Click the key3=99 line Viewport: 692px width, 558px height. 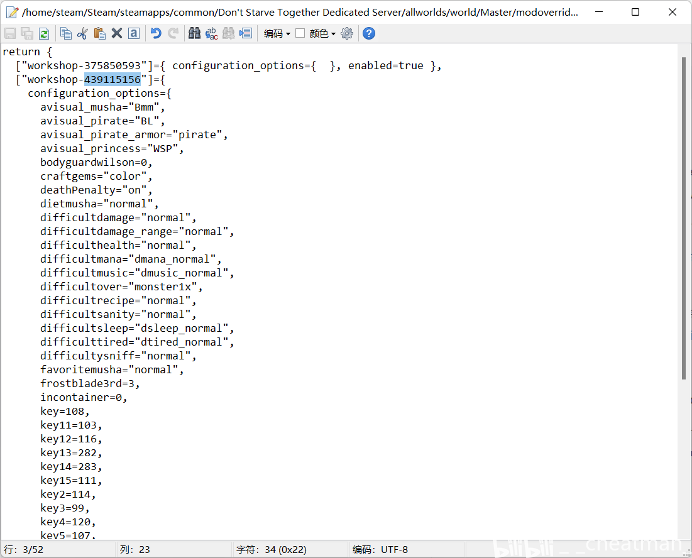(x=65, y=508)
